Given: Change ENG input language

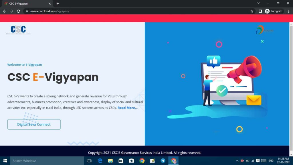Looking at the screenshot, I should coord(271,161).
